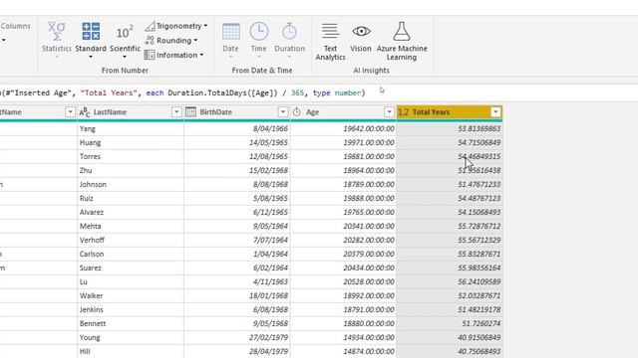The height and width of the screenshot is (358, 638).
Task: Select the cell with last name Ruiz
Action: tap(131, 198)
